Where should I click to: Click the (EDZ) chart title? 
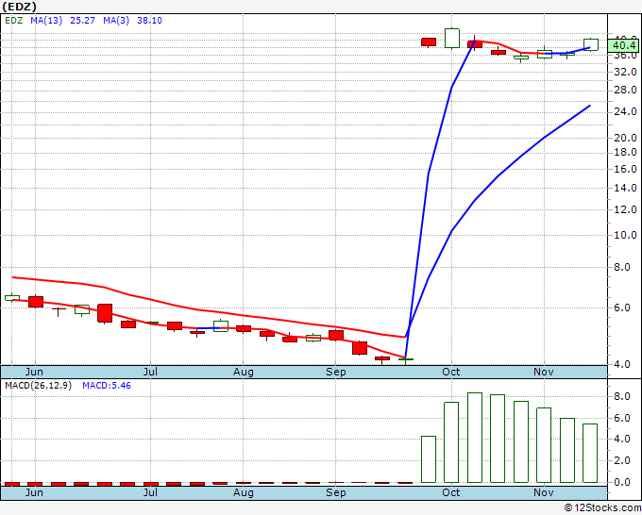(x=19, y=7)
